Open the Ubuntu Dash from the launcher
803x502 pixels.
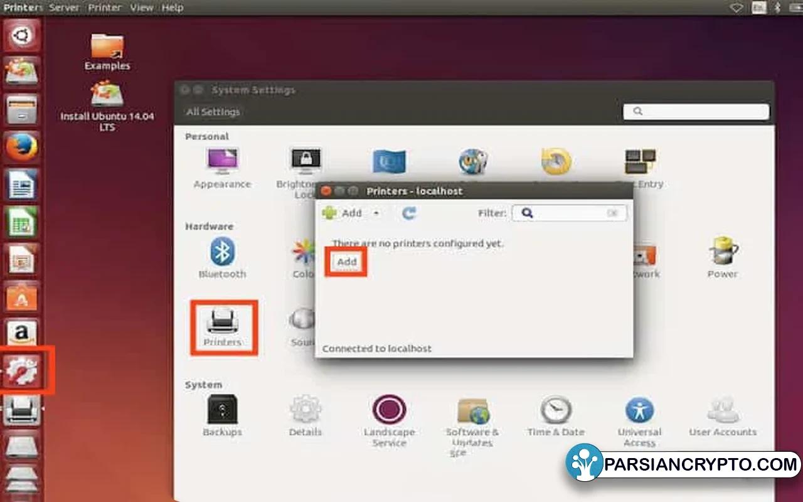[x=23, y=36]
